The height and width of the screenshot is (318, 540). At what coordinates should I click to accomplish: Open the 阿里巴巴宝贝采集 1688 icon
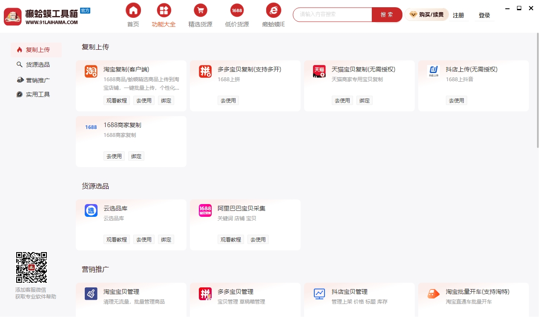[204, 210]
